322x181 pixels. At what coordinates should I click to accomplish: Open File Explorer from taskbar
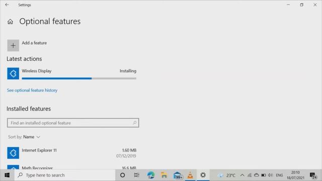tap(164, 175)
